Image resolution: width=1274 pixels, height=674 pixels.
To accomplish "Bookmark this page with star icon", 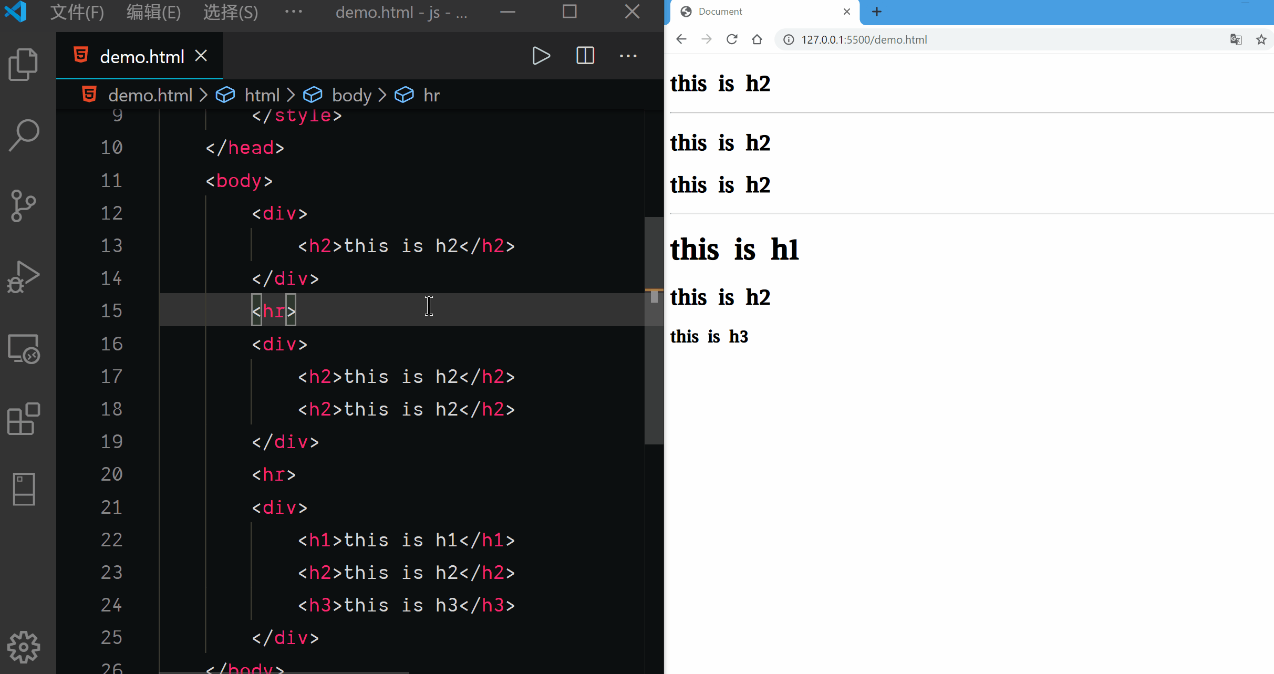I will [x=1261, y=39].
